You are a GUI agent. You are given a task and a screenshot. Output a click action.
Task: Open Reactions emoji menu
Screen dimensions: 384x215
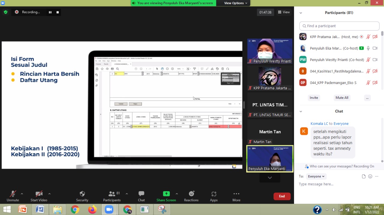pyautogui.click(x=191, y=194)
